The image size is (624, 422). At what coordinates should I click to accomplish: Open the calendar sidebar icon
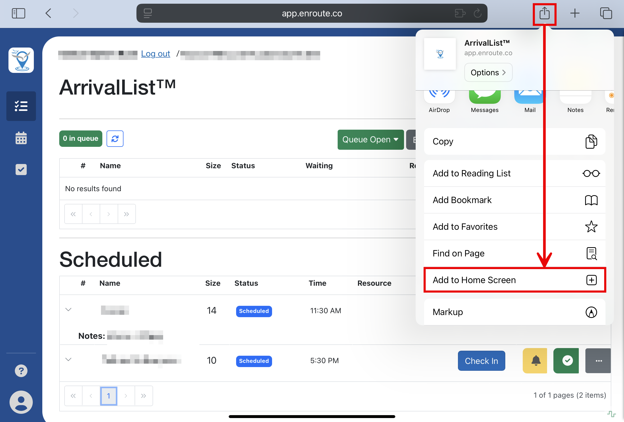tap(21, 138)
